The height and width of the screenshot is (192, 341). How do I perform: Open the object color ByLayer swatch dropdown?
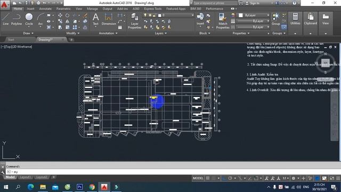coord(254,15)
